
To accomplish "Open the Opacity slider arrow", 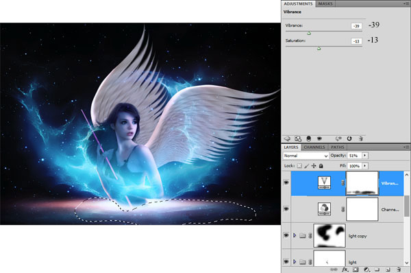I will point(365,156).
